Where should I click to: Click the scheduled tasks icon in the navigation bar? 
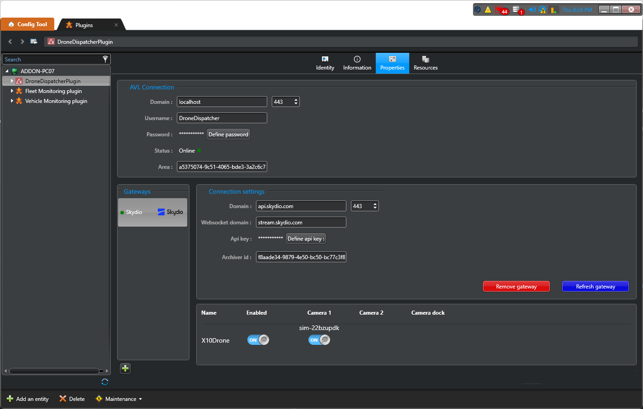(x=34, y=41)
